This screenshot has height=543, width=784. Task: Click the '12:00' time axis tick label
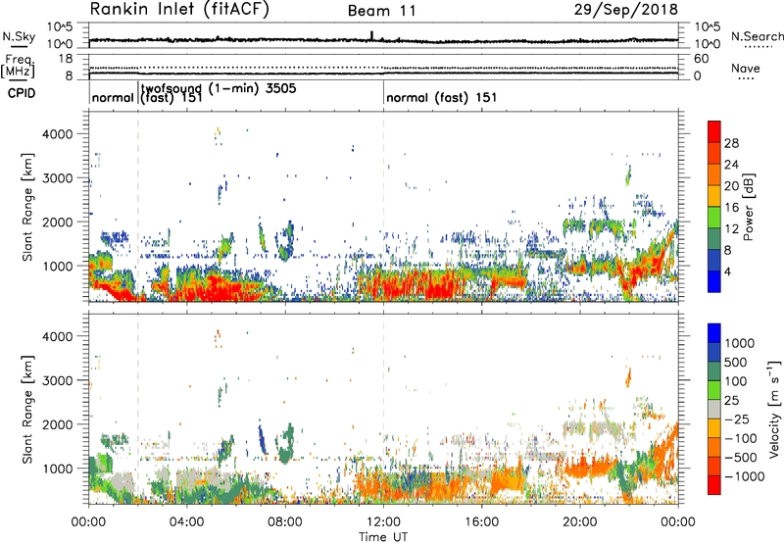[383, 522]
